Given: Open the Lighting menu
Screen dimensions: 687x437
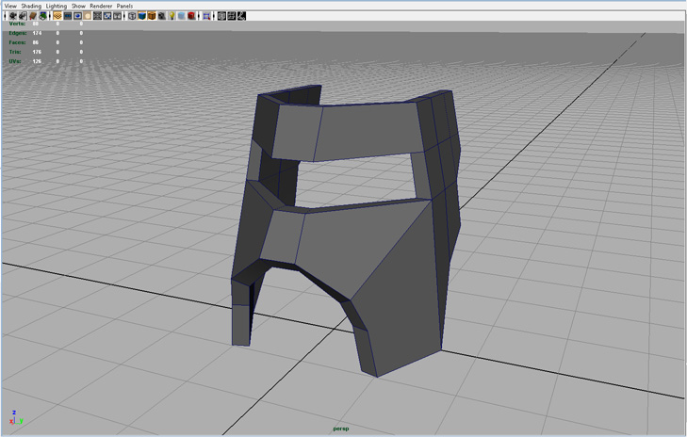Looking at the screenshot, I should 57,6.
